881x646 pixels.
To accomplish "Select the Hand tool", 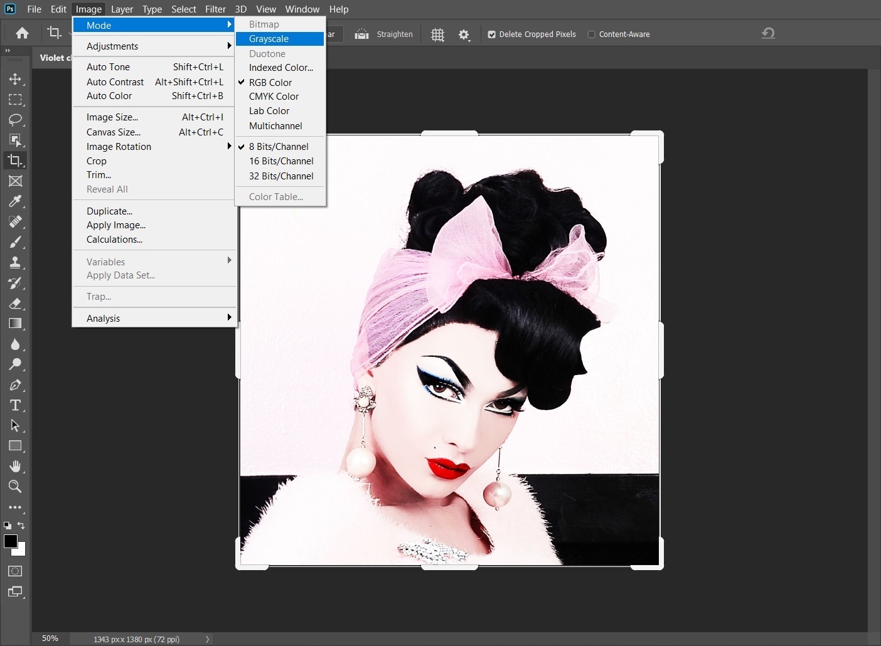I will tap(15, 467).
